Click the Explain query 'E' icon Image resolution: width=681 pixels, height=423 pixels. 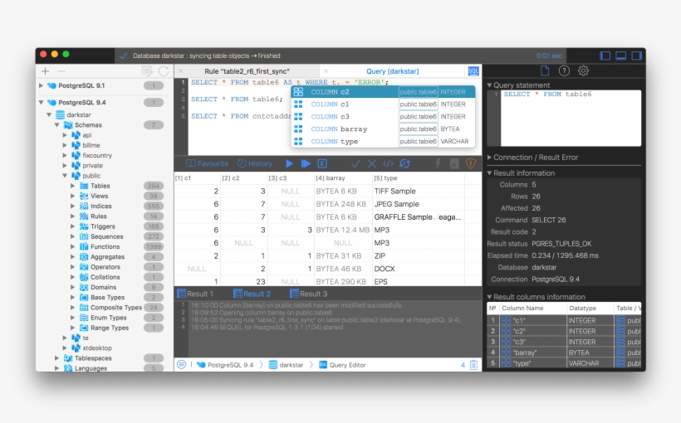(x=322, y=164)
